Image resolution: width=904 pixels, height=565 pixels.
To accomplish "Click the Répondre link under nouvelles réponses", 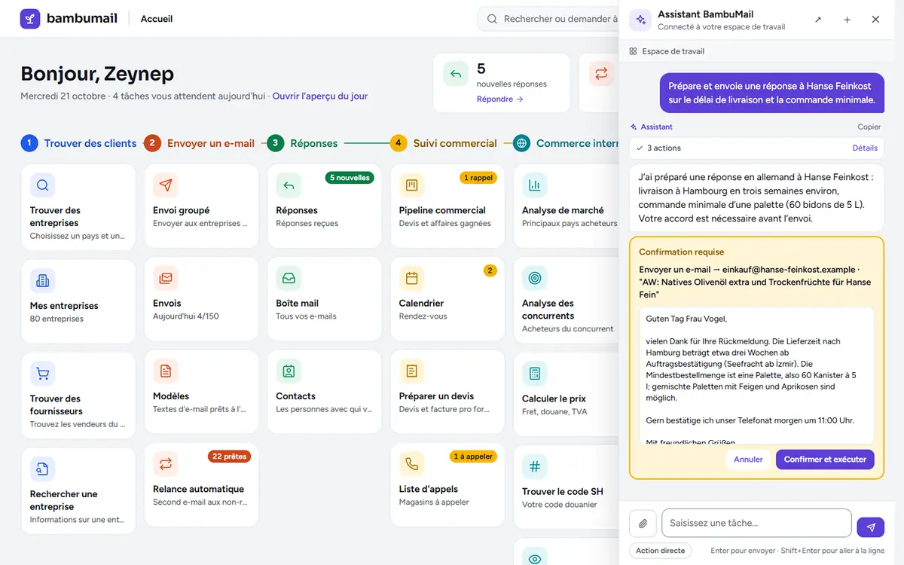I will pos(499,99).
